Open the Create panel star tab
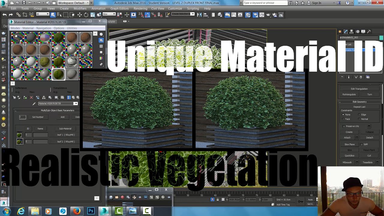The image size is (384, 216). click(340, 31)
